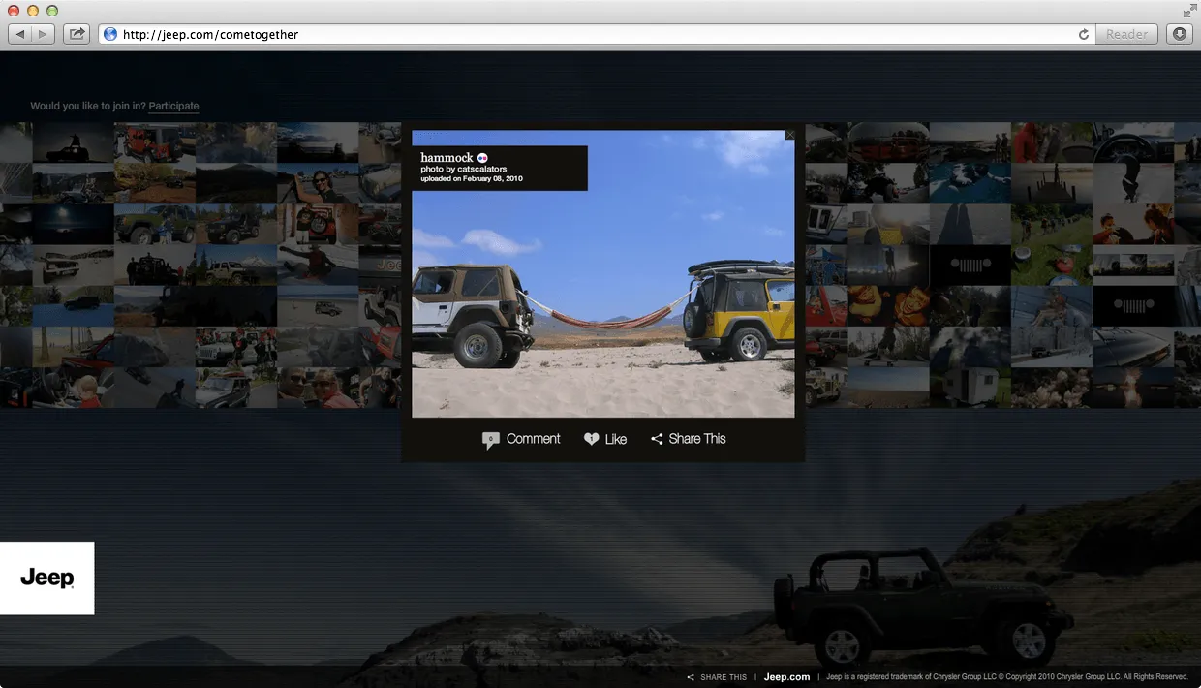
Task: Open thumbnail of hikers on grassy hillside
Action: [x=1052, y=224]
